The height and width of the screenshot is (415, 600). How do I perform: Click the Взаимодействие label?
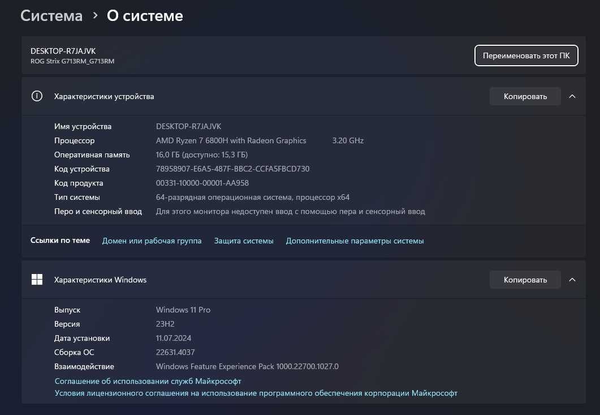point(84,366)
